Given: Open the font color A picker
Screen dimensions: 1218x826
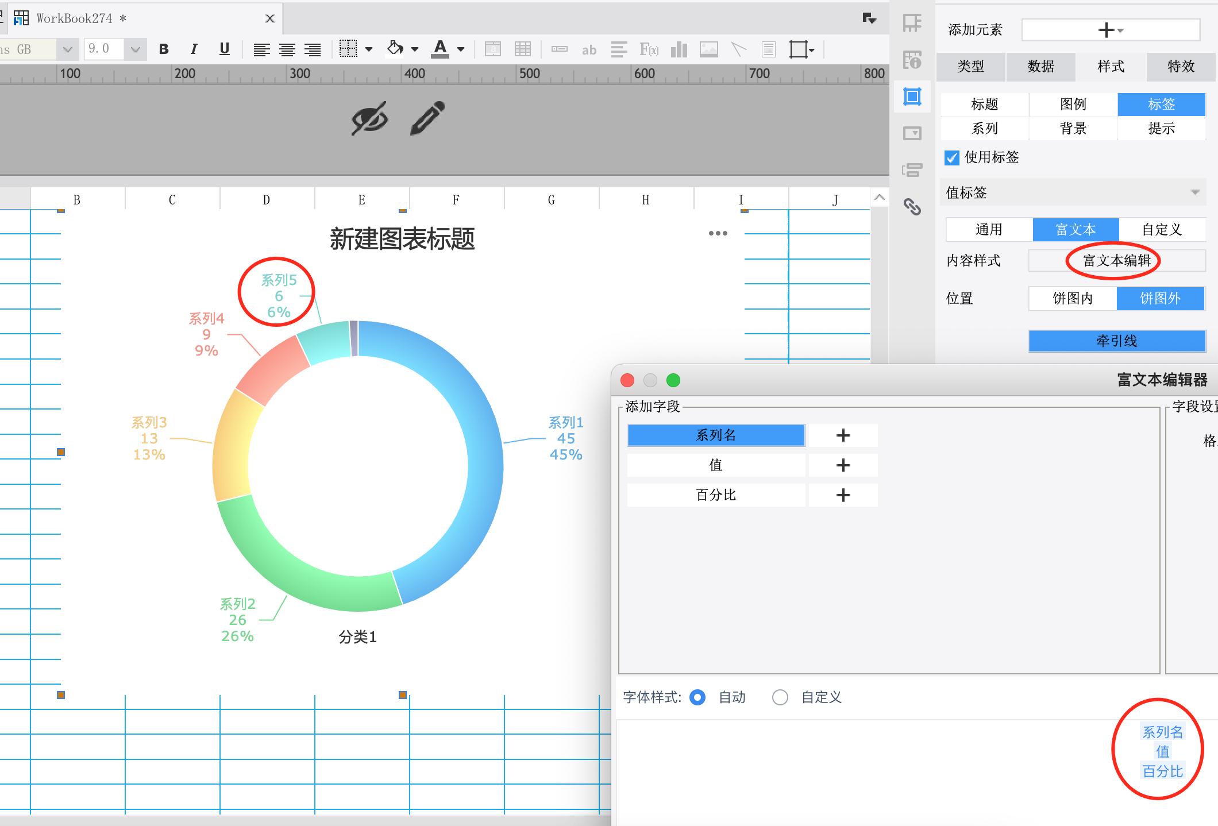Looking at the screenshot, I should point(441,49).
